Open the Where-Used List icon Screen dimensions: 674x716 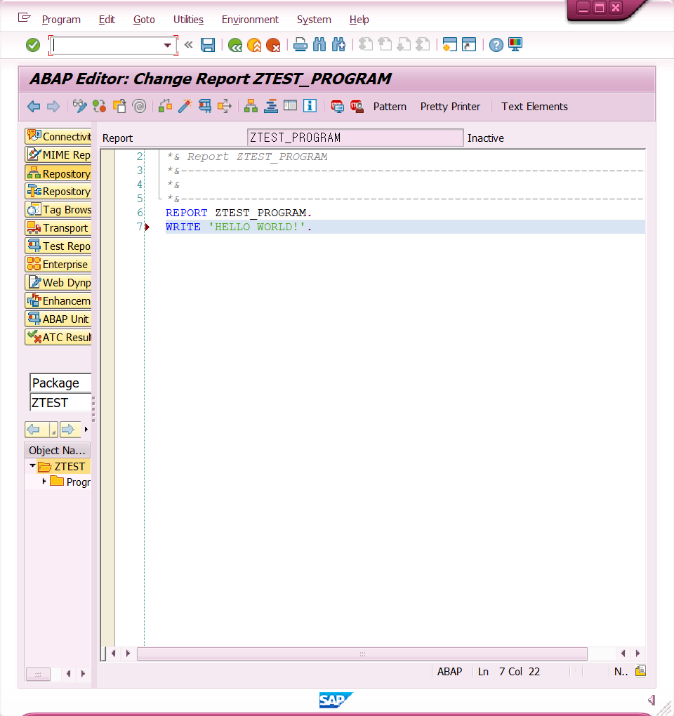point(224,106)
